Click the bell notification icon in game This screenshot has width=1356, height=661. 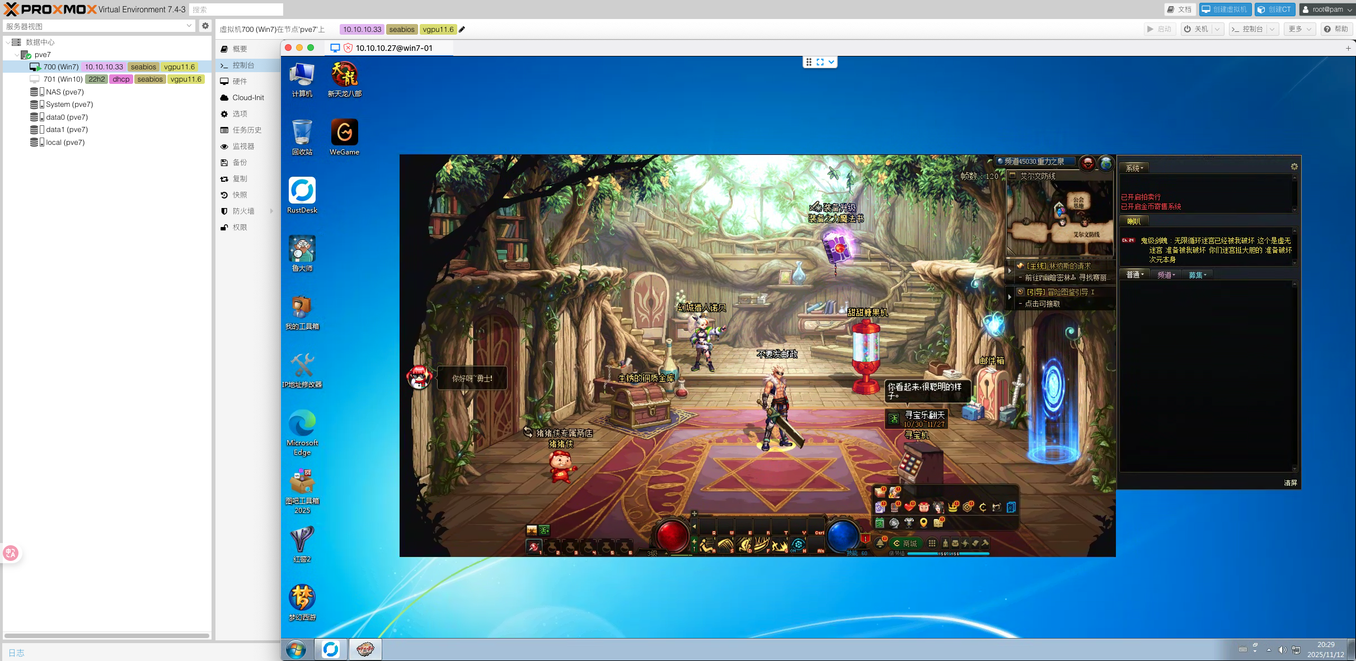pyautogui.click(x=880, y=543)
